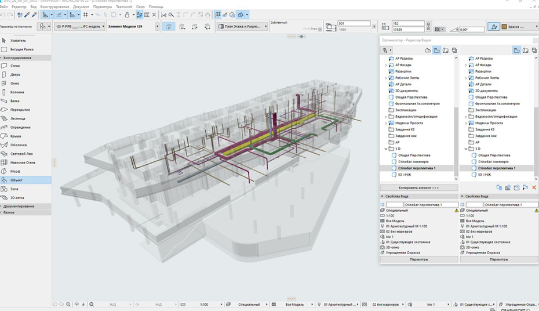Select the Колонна (Column) tool
Viewport: 539px width, 311px height.
[17, 92]
